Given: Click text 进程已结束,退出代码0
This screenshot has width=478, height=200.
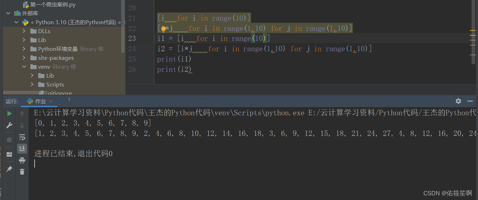Looking at the screenshot, I should 73,154.
